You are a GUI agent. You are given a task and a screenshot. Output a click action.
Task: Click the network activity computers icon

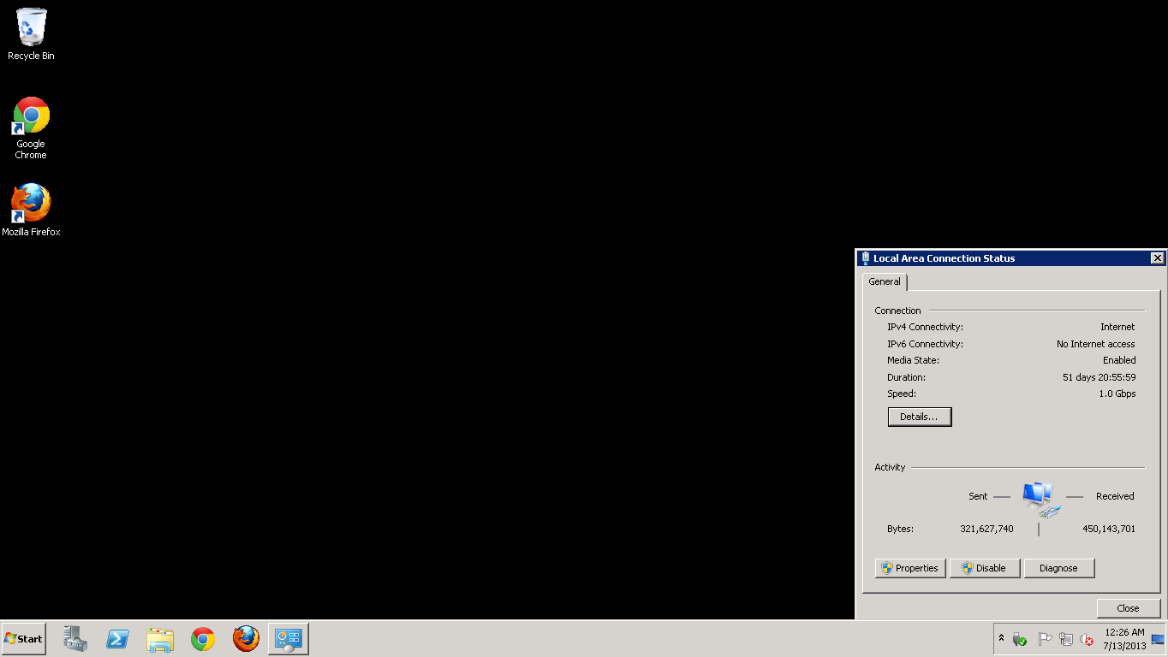pyautogui.click(x=1040, y=499)
